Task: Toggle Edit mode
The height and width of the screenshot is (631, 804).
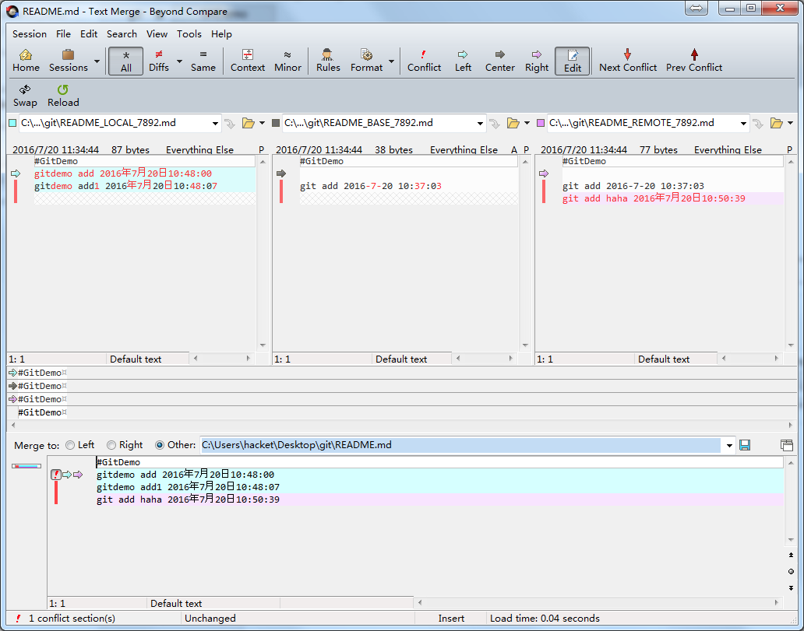Action: click(x=573, y=61)
